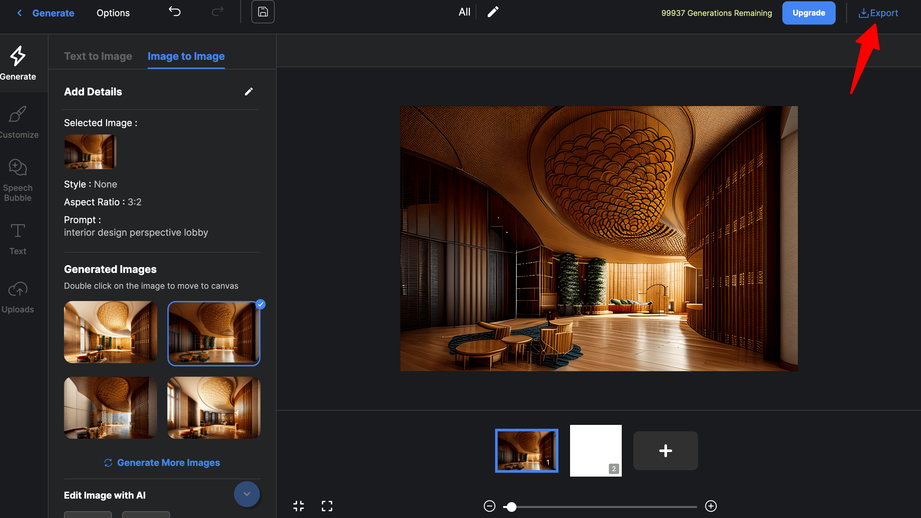This screenshot has width=921, height=518.
Task: Save project with the floppy disk icon
Action: 263,12
